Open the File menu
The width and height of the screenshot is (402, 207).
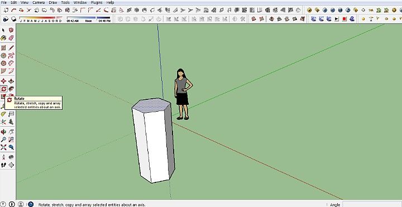pos(3,3)
